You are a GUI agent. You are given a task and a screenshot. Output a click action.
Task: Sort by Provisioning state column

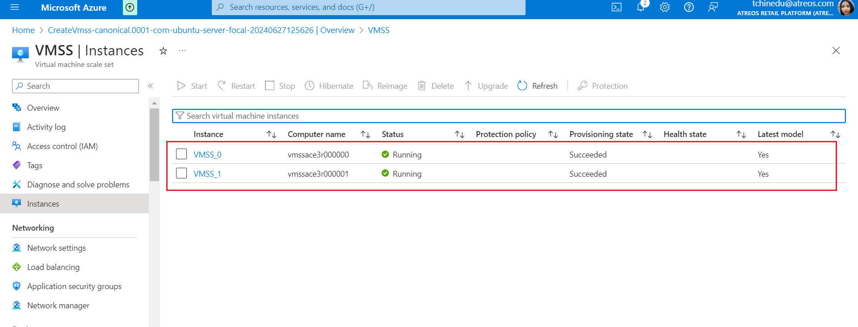647,134
